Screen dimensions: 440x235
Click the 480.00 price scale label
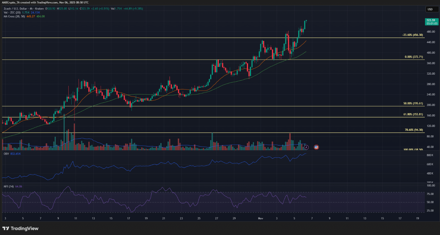click(x=431, y=32)
